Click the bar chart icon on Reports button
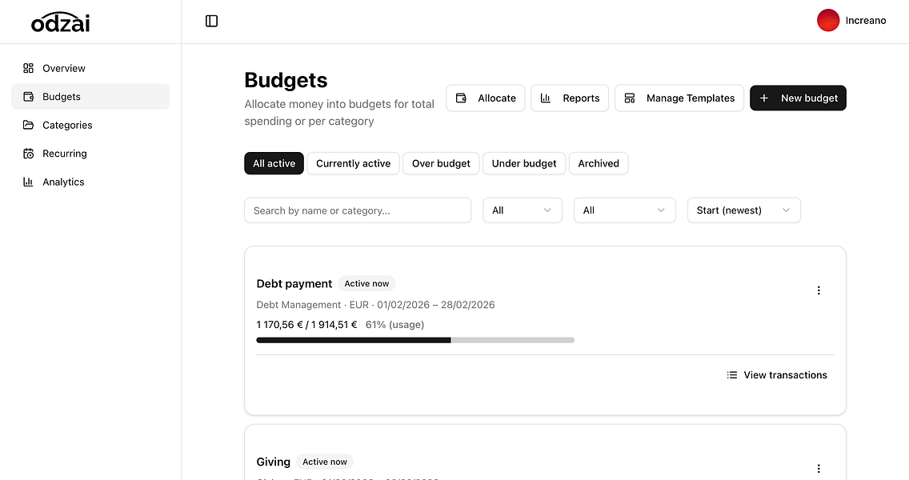Viewport: 909px width, 480px height. 546,98
